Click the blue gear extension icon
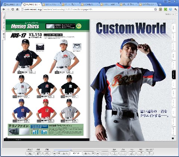Viewport: 179px width, 157px height. pos(170,9)
